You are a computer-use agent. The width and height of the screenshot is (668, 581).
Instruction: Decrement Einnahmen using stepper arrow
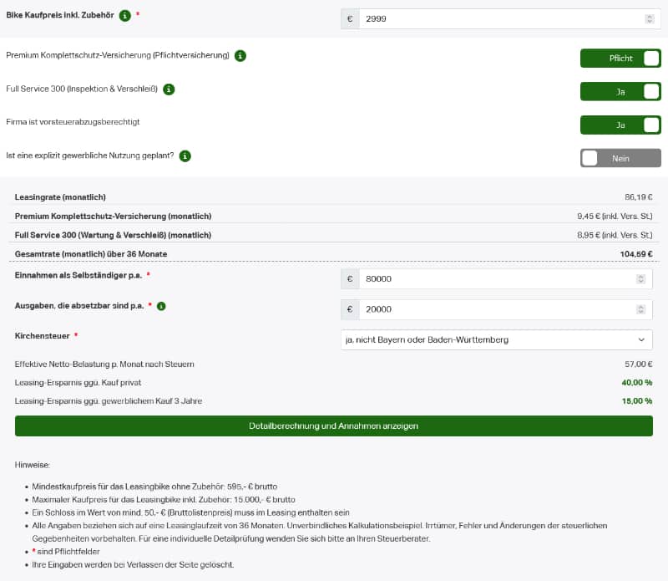642,280
